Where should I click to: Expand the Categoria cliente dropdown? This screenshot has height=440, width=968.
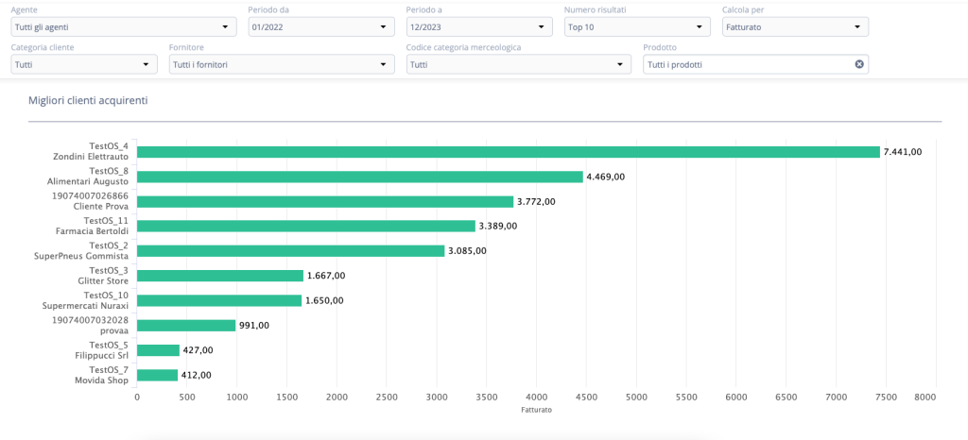coord(84,64)
